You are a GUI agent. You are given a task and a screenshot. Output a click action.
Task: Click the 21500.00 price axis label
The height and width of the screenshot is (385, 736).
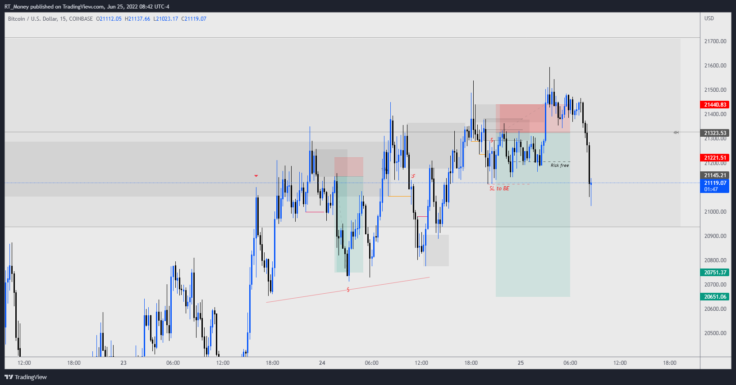point(715,90)
